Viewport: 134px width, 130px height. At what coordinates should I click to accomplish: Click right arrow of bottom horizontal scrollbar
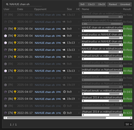click(131, 118)
